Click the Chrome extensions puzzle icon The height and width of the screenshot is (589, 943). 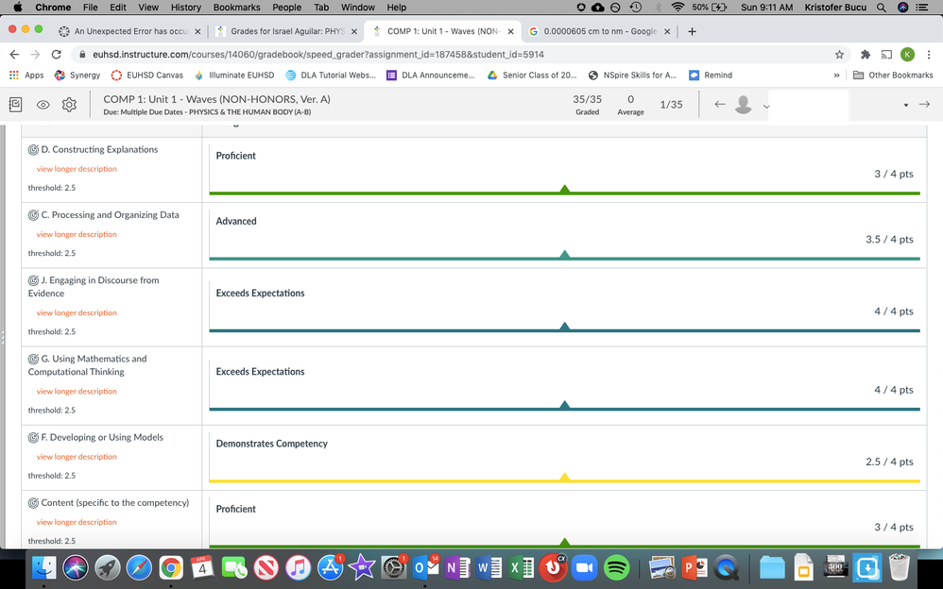point(865,55)
